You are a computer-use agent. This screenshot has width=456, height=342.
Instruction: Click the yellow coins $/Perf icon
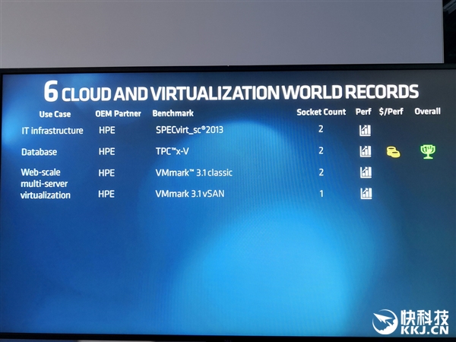click(393, 152)
